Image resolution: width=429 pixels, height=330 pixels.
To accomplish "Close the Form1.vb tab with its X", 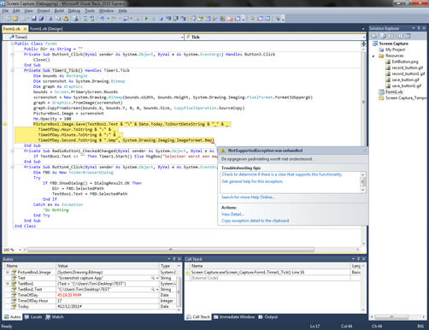I will point(25,29).
